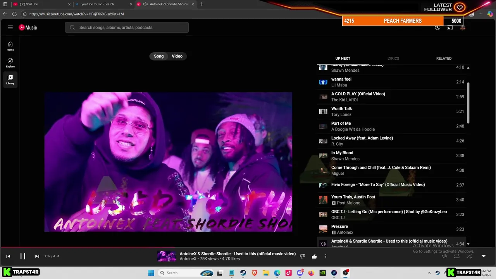Like the current song with thumbs up
The width and height of the screenshot is (496, 279).
point(314,256)
